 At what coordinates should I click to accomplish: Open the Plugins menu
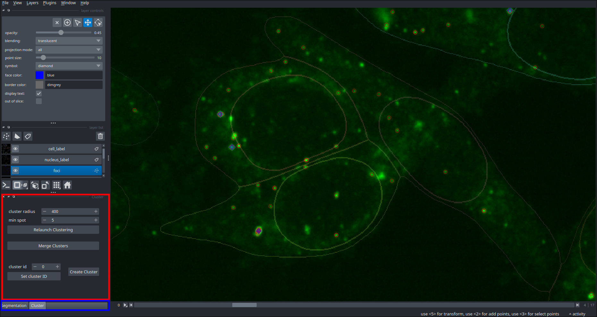pos(49,3)
